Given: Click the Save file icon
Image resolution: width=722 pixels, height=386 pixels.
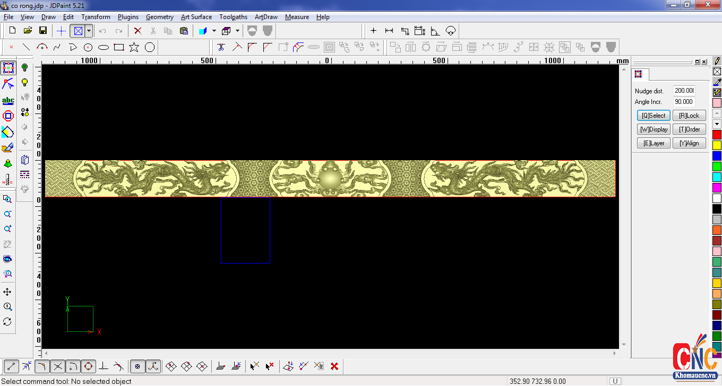Looking at the screenshot, I should click(43, 31).
